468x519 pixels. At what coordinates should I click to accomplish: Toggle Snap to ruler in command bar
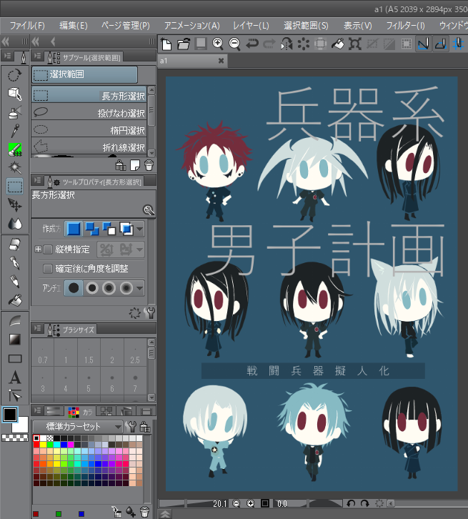(424, 44)
